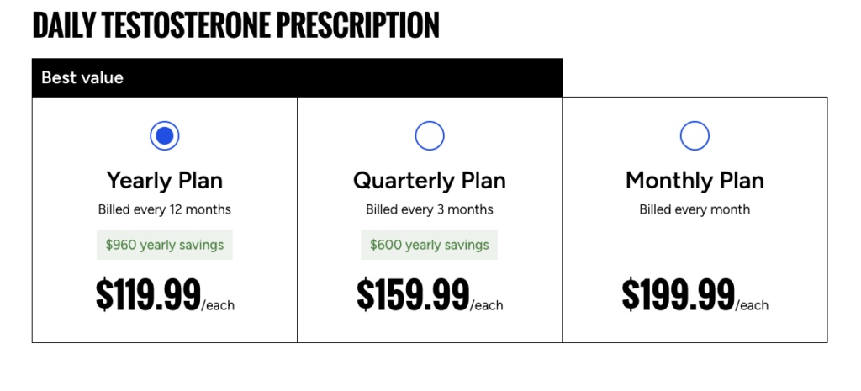861x391 pixels.
Task: Click the Yearly Plan title
Action: point(165,180)
